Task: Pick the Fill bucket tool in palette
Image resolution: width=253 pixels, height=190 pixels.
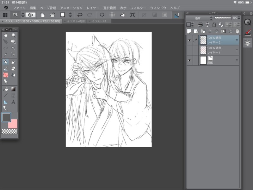Action: 6,89
